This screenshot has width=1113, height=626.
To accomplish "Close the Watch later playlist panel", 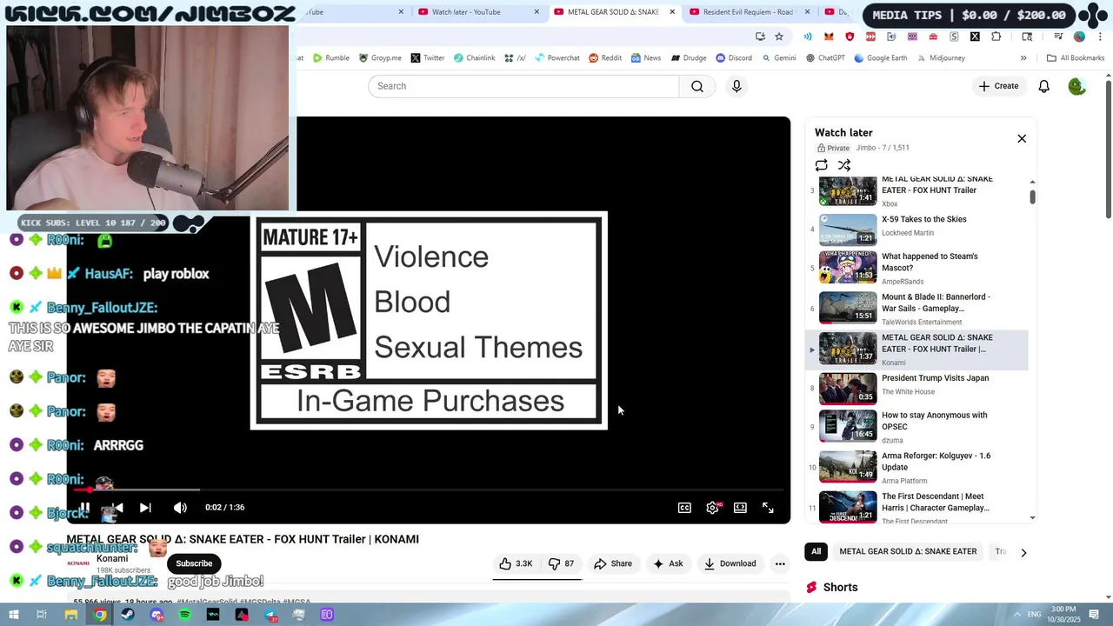I will pyautogui.click(x=1022, y=138).
